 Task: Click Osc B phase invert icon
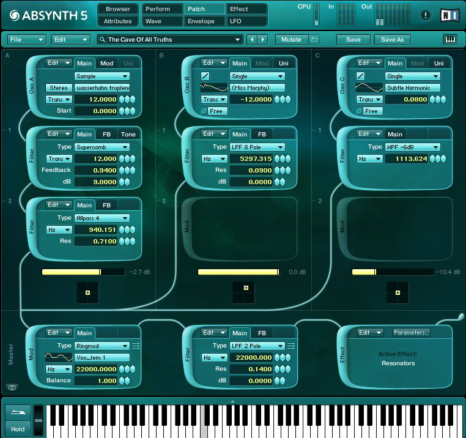pyautogui.click(x=204, y=111)
